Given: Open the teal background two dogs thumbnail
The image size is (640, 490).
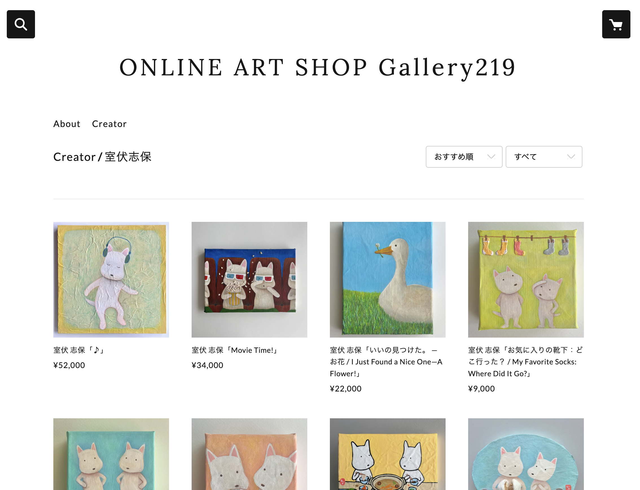Looking at the screenshot, I should coord(111,454).
